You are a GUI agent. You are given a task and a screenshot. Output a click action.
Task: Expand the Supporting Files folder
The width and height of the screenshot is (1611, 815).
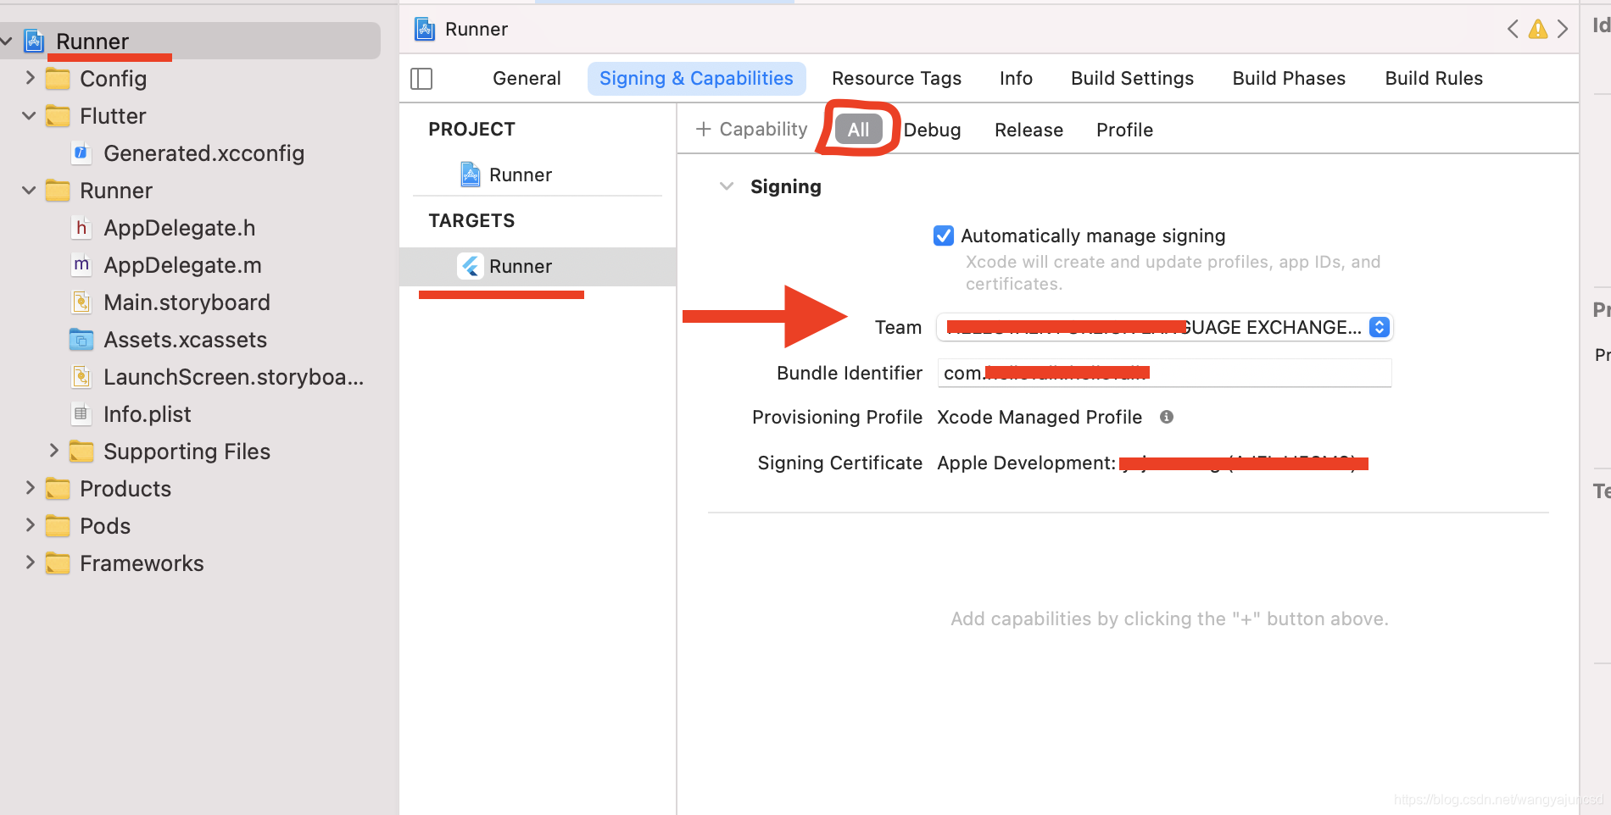click(53, 451)
